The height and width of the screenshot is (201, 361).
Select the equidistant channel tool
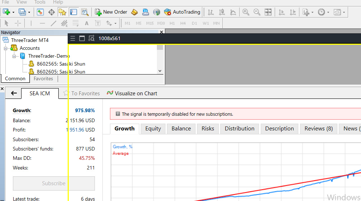[x=64, y=23]
